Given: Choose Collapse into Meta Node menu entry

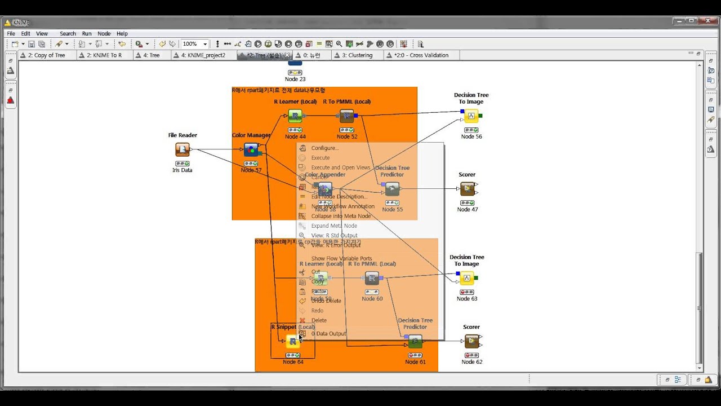Looking at the screenshot, I should click(x=341, y=216).
